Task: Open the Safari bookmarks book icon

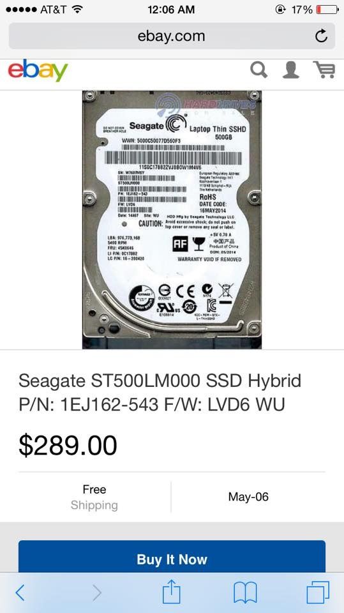Action: (x=245, y=593)
